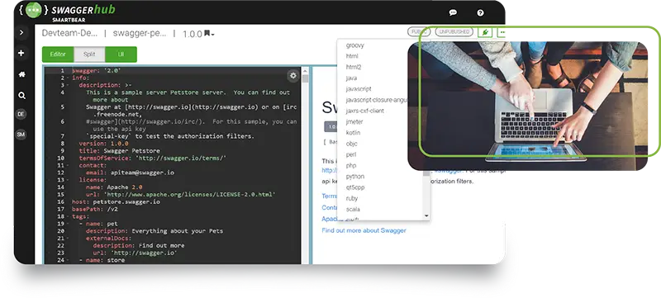Click the UNPUBLISHED status badge
This screenshot has width=661, height=298.
point(454,32)
